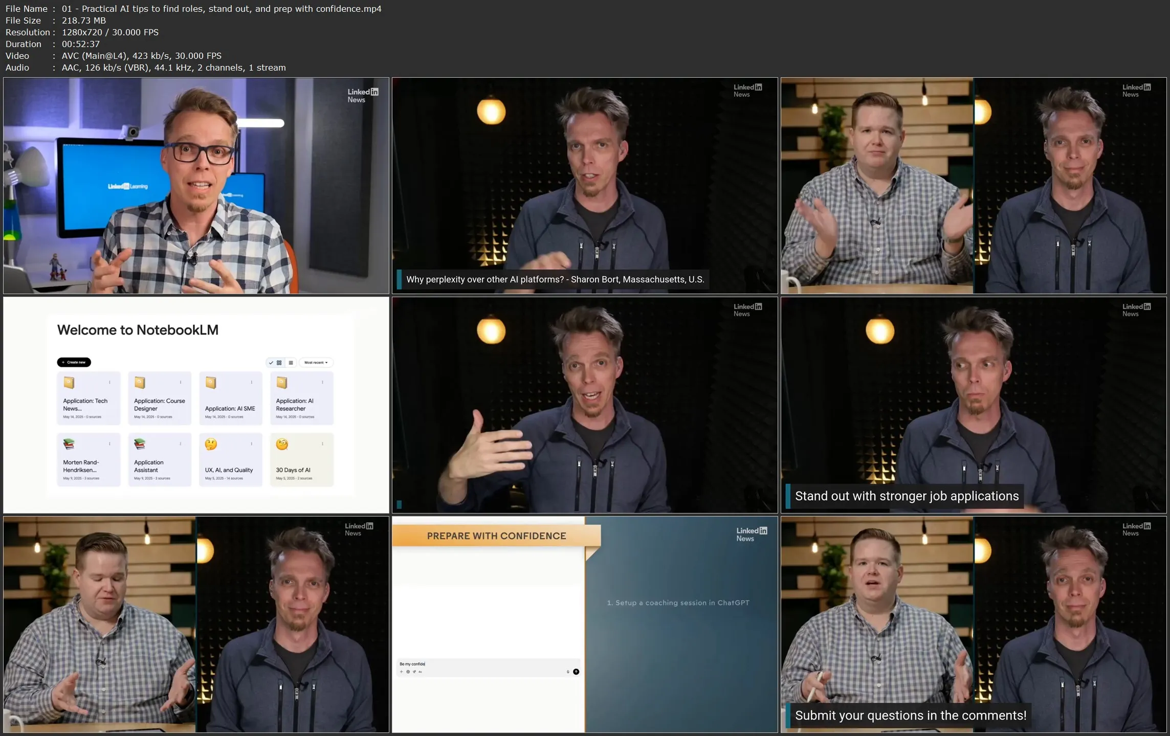
Task: Click the notebook emoji on Application: Tech News card
Action: 69,383
